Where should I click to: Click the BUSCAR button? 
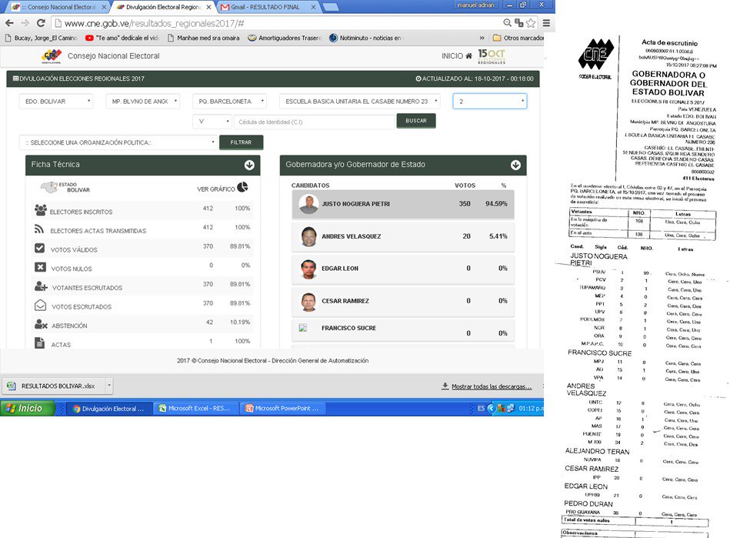tap(416, 121)
